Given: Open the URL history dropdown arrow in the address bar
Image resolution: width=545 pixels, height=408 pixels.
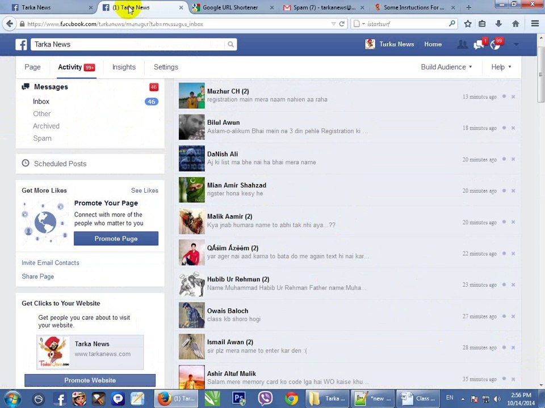Looking at the screenshot, I should tap(333, 24).
